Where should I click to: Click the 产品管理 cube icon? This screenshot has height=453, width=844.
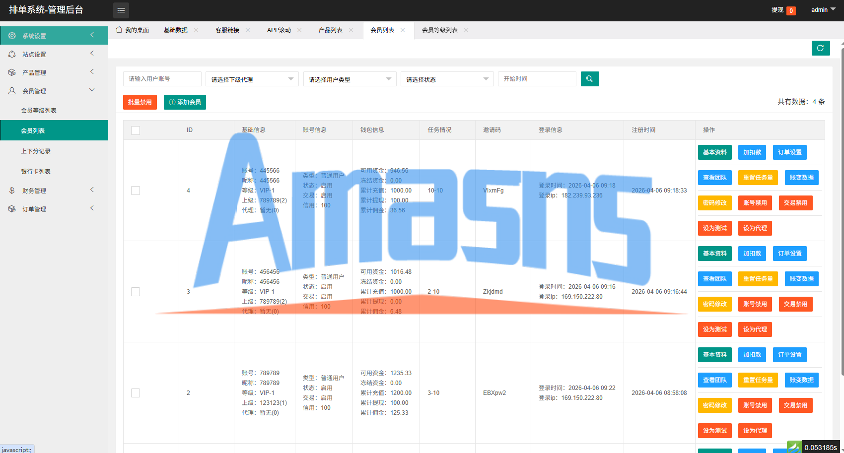[12, 72]
